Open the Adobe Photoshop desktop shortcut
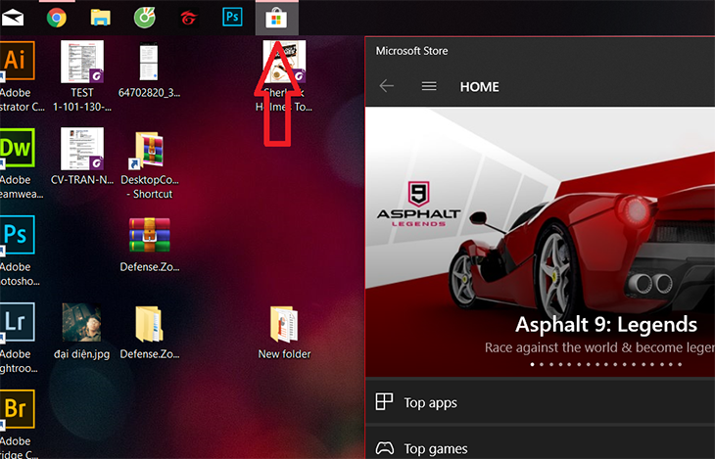Image resolution: width=715 pixels, height=459 pixels. point(18,235)
